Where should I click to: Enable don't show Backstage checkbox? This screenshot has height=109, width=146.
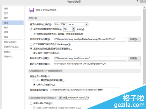click(x=31, y=44)
